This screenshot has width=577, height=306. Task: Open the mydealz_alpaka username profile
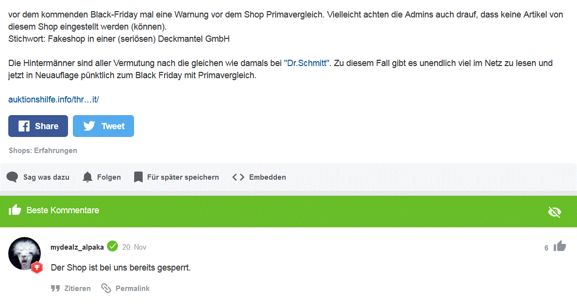coord(77,247)
